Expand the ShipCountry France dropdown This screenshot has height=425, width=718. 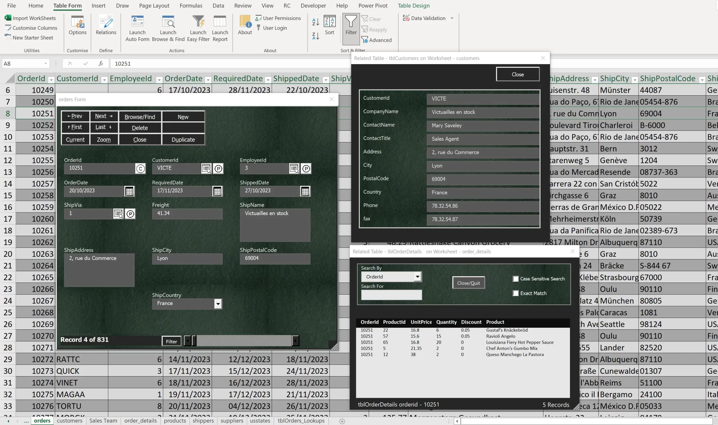pos(218,304)
